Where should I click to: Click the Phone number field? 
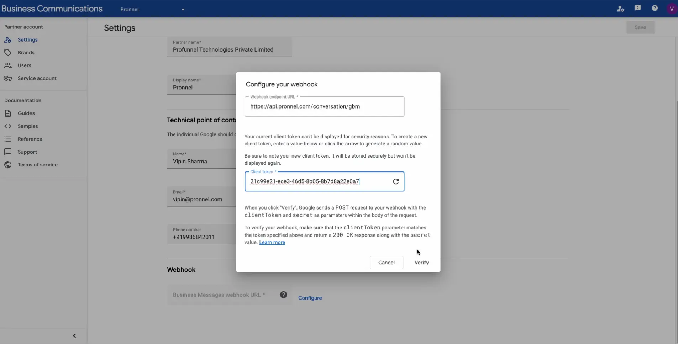pyautogui.click(x=202, y=234)
